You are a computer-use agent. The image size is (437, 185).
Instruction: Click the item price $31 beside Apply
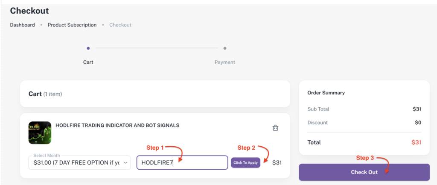click(277, 162)
